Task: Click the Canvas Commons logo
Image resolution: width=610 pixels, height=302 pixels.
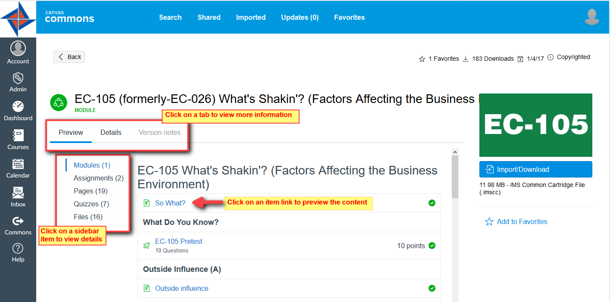Action: 69,17
